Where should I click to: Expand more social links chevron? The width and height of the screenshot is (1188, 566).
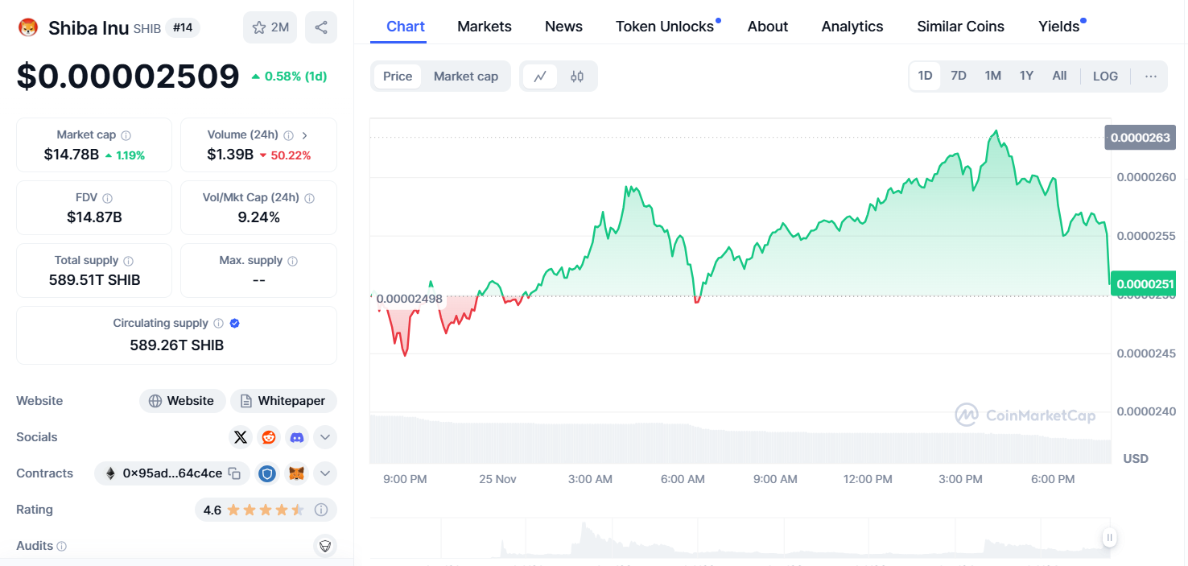coord(324,437)
